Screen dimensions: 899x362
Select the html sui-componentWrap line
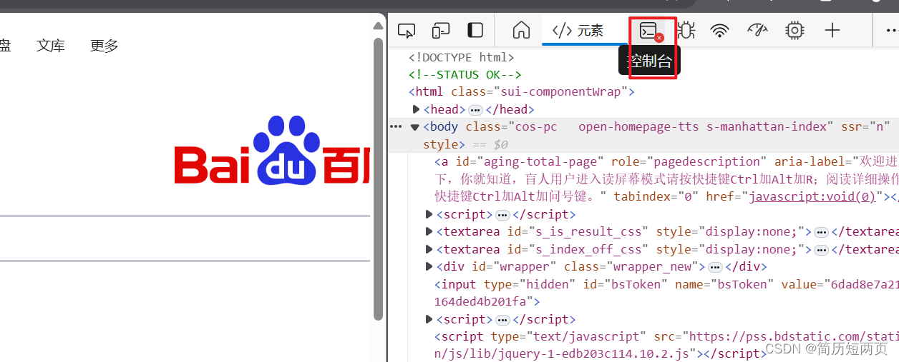pyautogui.click(x=522, y=92)
